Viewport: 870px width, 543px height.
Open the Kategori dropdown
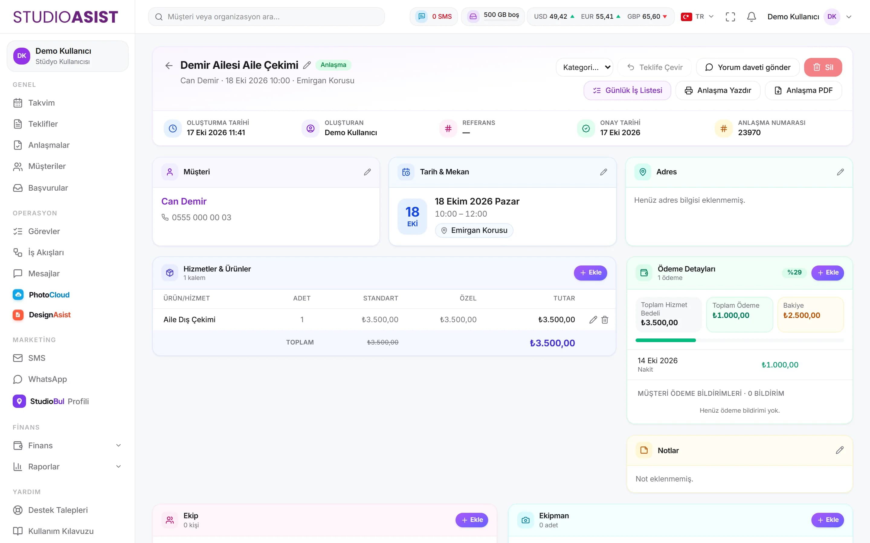584,67
